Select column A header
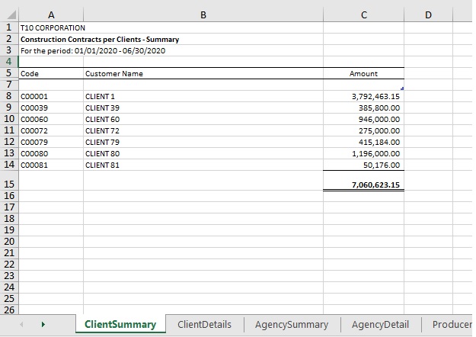This screenshot has width=476, height=337. (x=50, y=14)
